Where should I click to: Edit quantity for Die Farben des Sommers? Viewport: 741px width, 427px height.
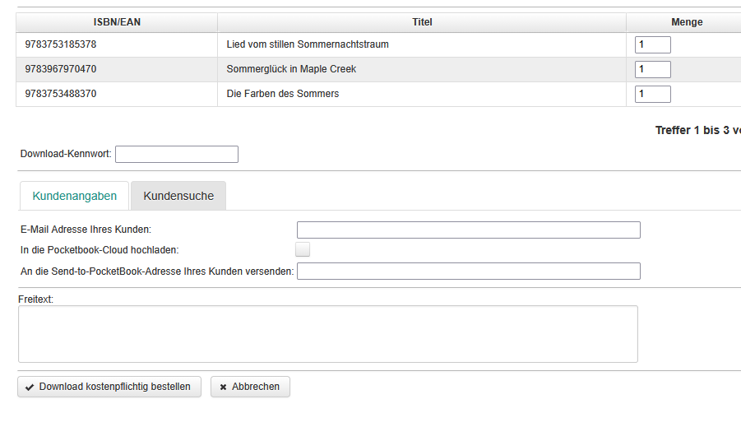tap(652, 94)
